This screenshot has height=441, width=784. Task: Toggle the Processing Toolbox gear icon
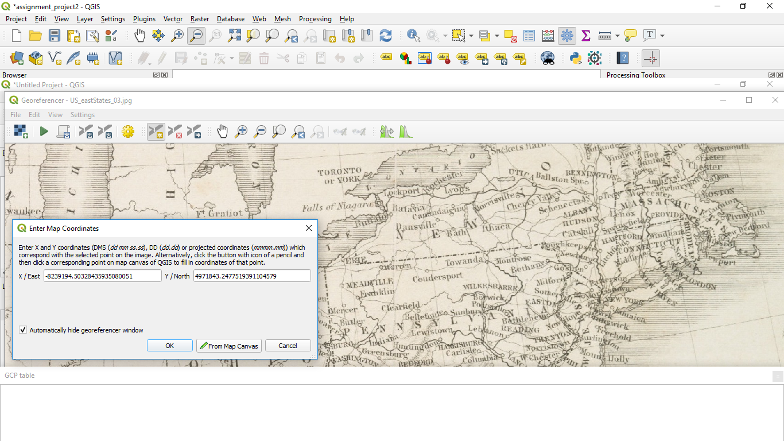[x=567, y=36]
